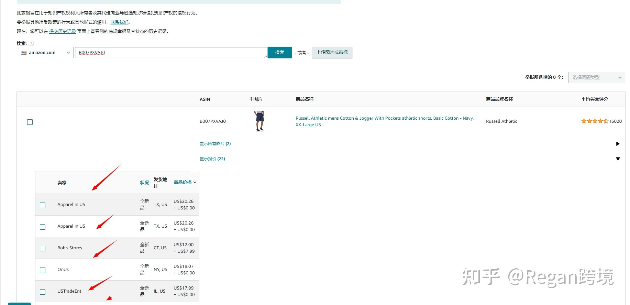
Task: Open the issue type selection dropdown
Action: 596,77
